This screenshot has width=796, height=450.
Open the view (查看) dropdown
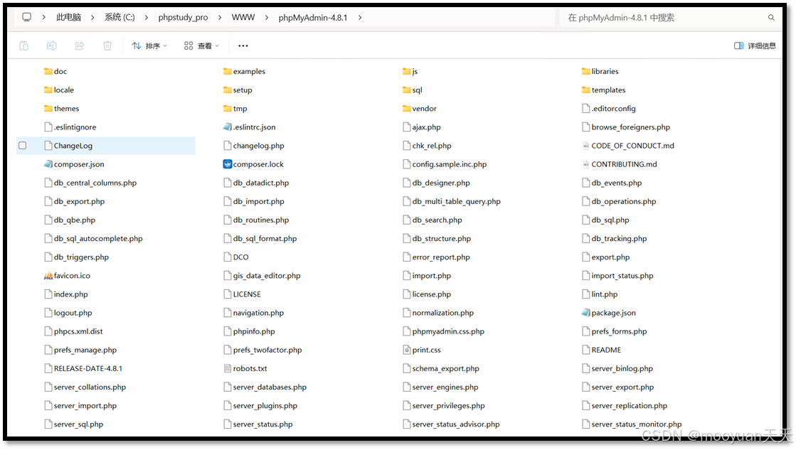click(201, 45)
